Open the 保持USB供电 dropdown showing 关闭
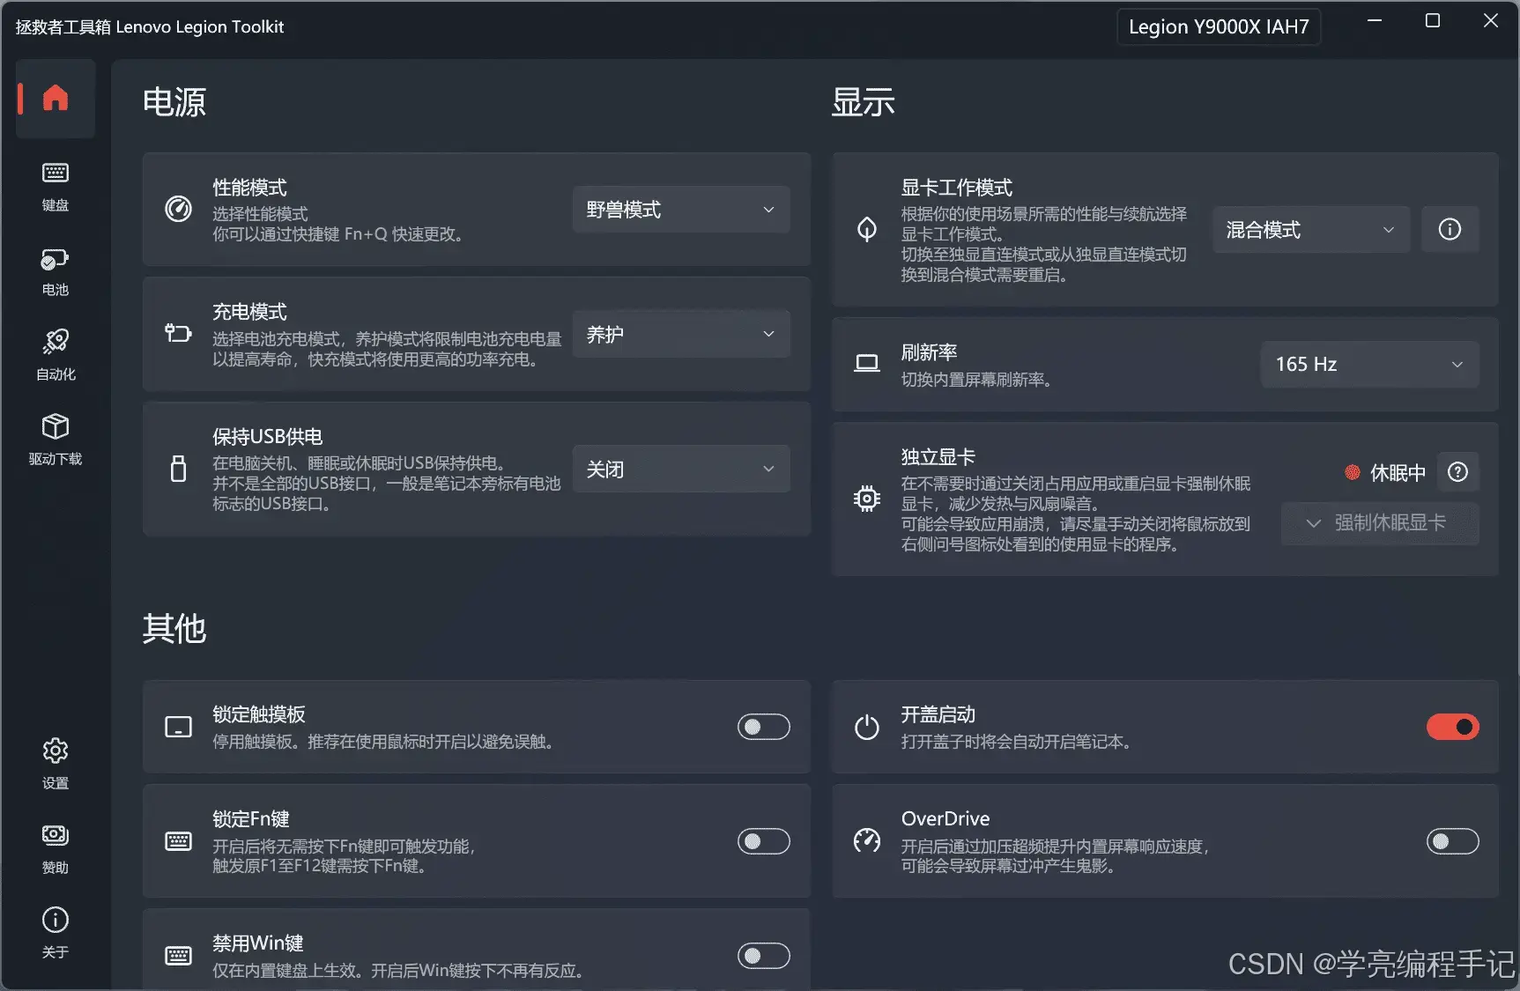The height and width of the screenshot is (991, 1520). click(681, 470)
